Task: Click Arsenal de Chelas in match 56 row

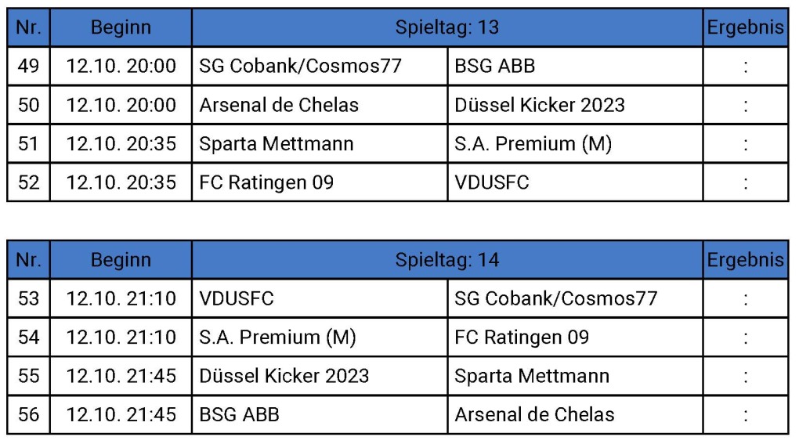Action: click(534, 414)
